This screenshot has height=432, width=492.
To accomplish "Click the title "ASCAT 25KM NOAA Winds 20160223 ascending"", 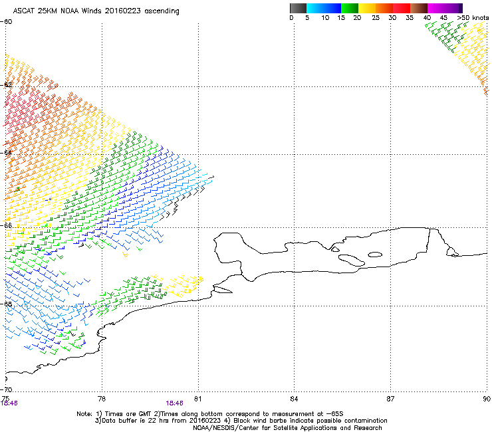I will pyautogui.click(x=96, y=11).
